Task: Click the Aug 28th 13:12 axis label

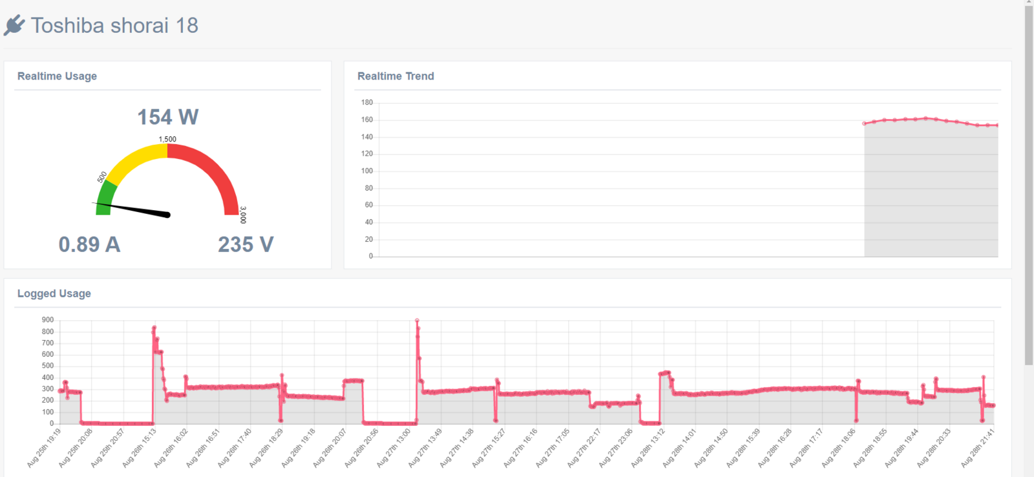Action: point(649,447)
